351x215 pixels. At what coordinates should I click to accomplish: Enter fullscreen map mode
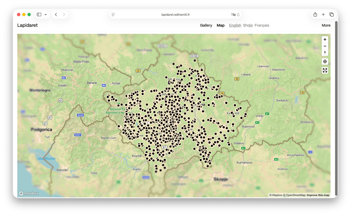tap(325, 70)
